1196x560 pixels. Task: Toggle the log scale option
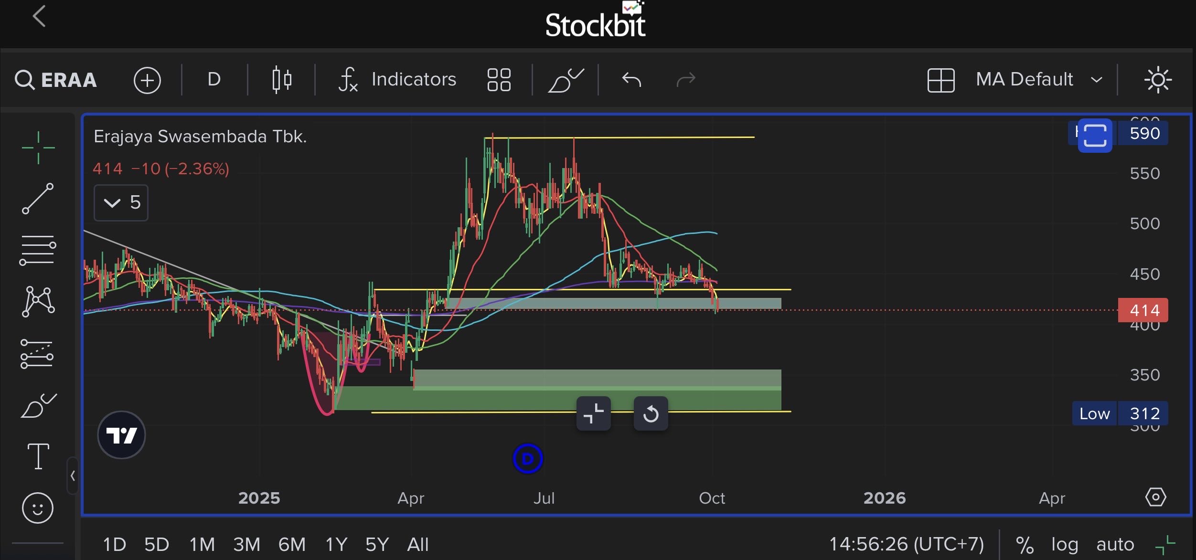coord(1065,544)
